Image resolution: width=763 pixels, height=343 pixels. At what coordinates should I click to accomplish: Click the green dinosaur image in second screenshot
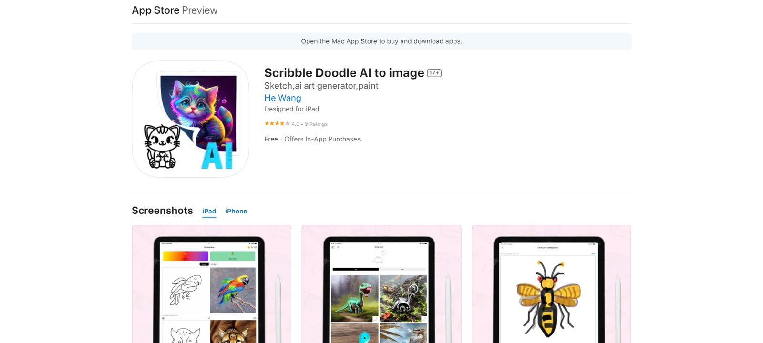[x=354, y=298]
